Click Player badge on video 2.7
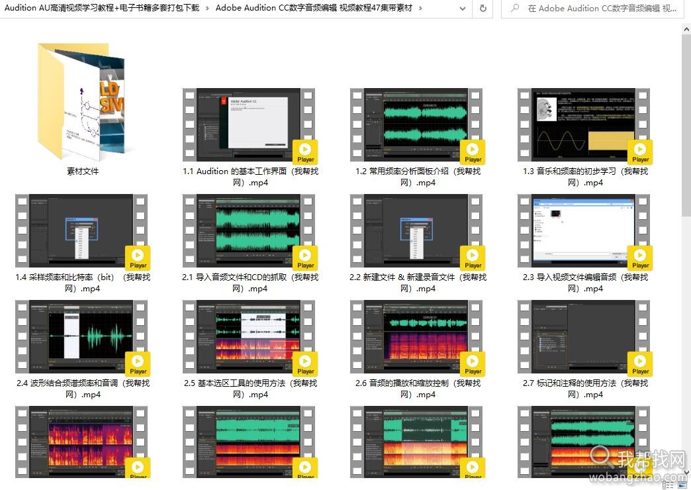This screenshot has width=691, height=490. 640,364
